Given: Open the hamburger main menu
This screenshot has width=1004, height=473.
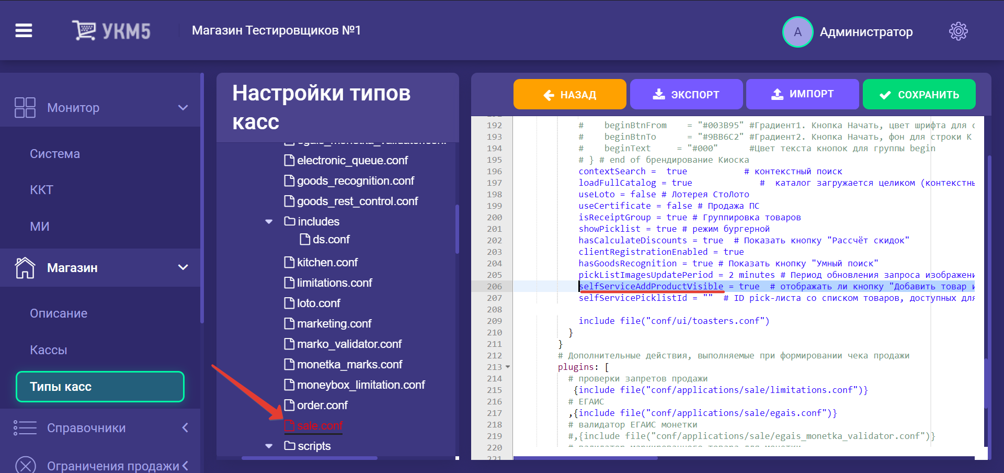Looking at the screenshot, I should (24, 31).
